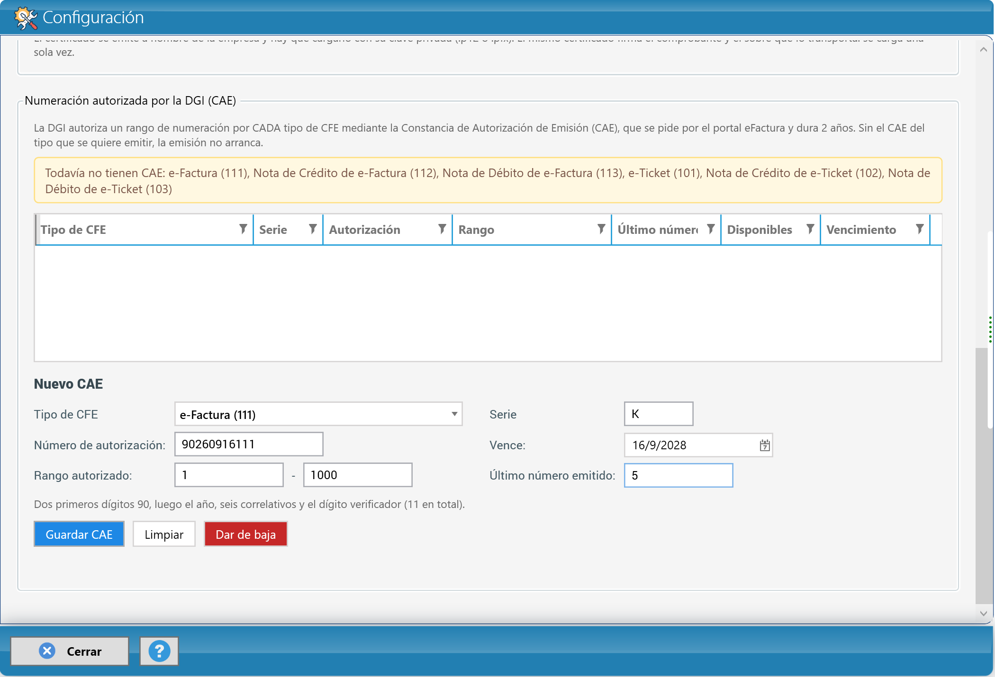Click the Serie input field containing K

[659, 414]
